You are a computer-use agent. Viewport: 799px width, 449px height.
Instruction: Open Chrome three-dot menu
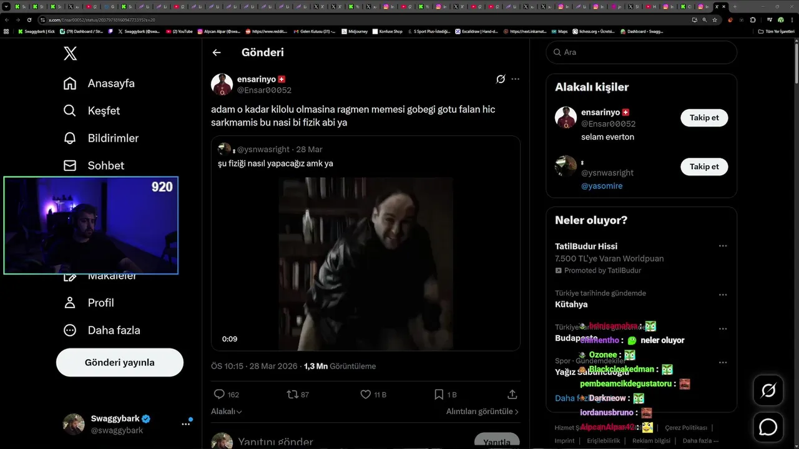tap(792, 20)
